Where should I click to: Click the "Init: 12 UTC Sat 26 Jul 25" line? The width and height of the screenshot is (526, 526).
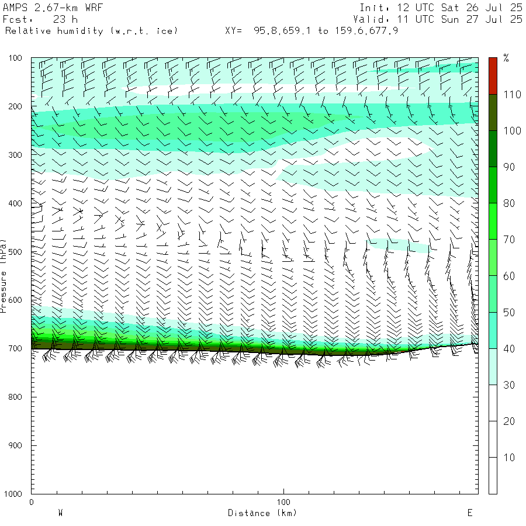coord(441,8)
